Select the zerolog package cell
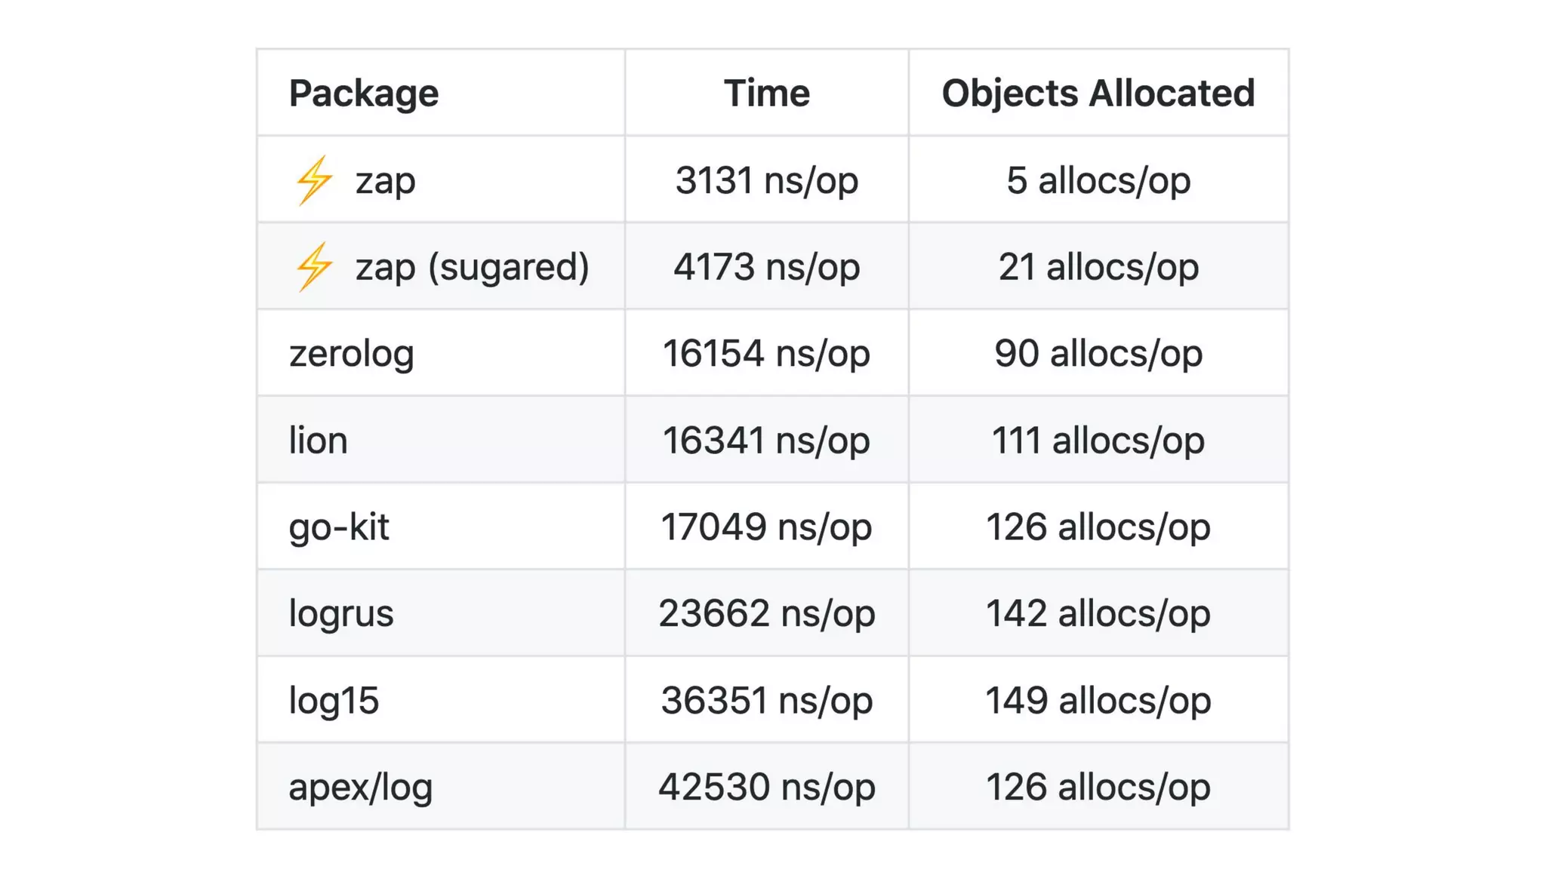Screen dimensions: 1546x869 pyautogui.click(x=352, y=354)
